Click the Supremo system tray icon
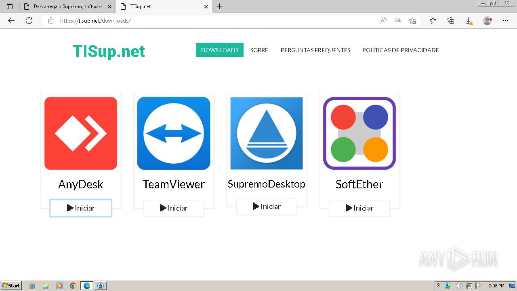This screenshot has width=517, height=291. tap(447, 286)
